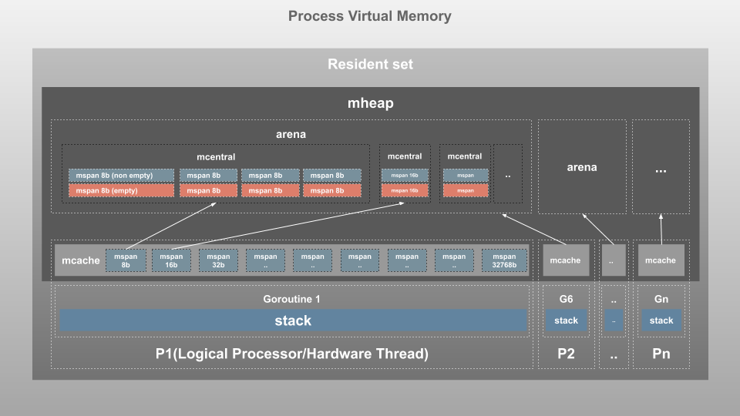The width and height of the screenshot is (740, 416).
Task: Select the blue "mspan 16b" block in mcentral
Action: point(405,176)
